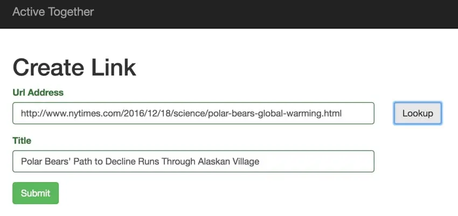Screen dimensions: 458x216
Task: Focus the Title input field
Action: [x=193, y=161]
